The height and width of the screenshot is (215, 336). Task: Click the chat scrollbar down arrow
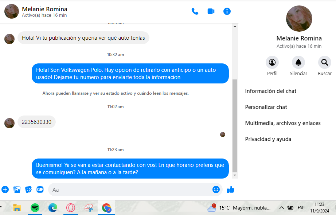235,175
